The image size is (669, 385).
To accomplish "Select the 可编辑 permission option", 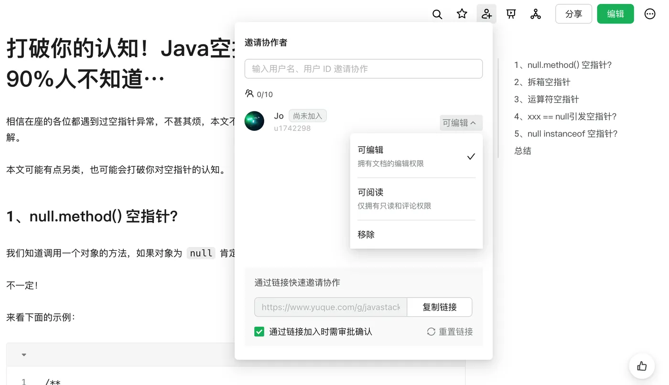I will tap(416, 156).
